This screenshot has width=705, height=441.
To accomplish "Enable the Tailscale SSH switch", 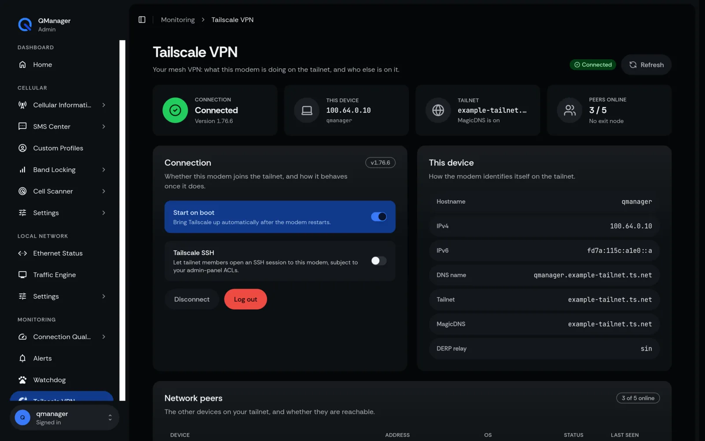I will click(x=379, y=261).
